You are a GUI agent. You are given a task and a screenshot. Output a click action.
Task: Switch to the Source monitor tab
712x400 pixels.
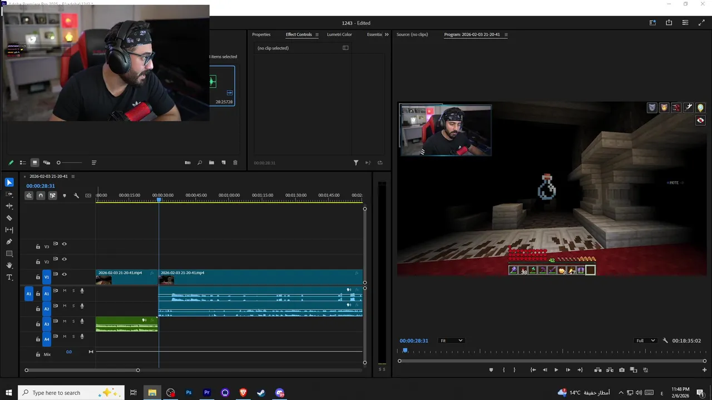click(412, 34)
